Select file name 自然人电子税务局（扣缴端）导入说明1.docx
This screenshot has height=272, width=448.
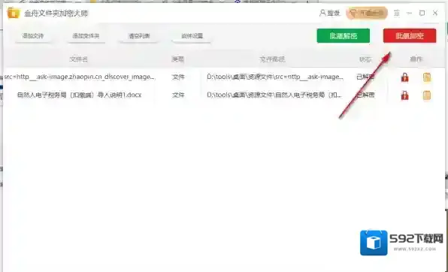(x=79, y=95)
